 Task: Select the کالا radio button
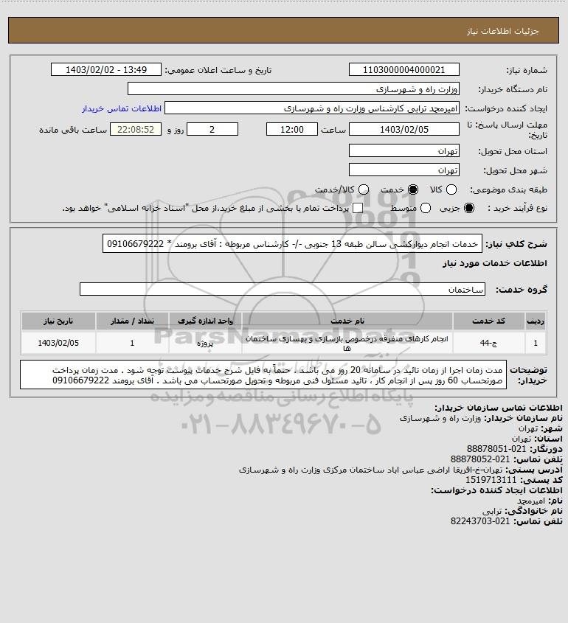coord(451,190)
